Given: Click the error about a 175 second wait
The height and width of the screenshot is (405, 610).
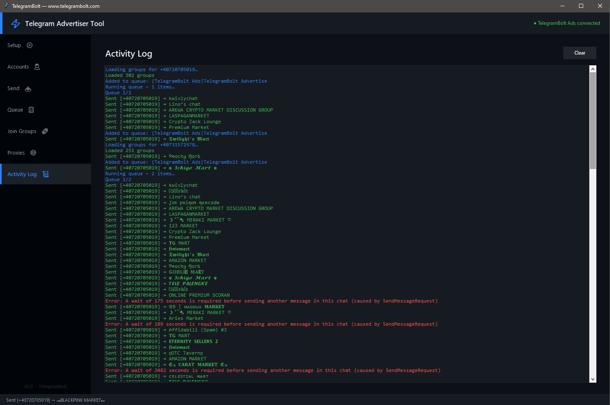Looking at the screenshot, I should [271, 301].
